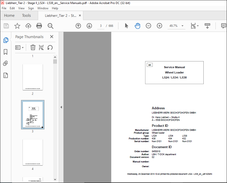Select page 3 thumbnail

[x=33, y=115]
